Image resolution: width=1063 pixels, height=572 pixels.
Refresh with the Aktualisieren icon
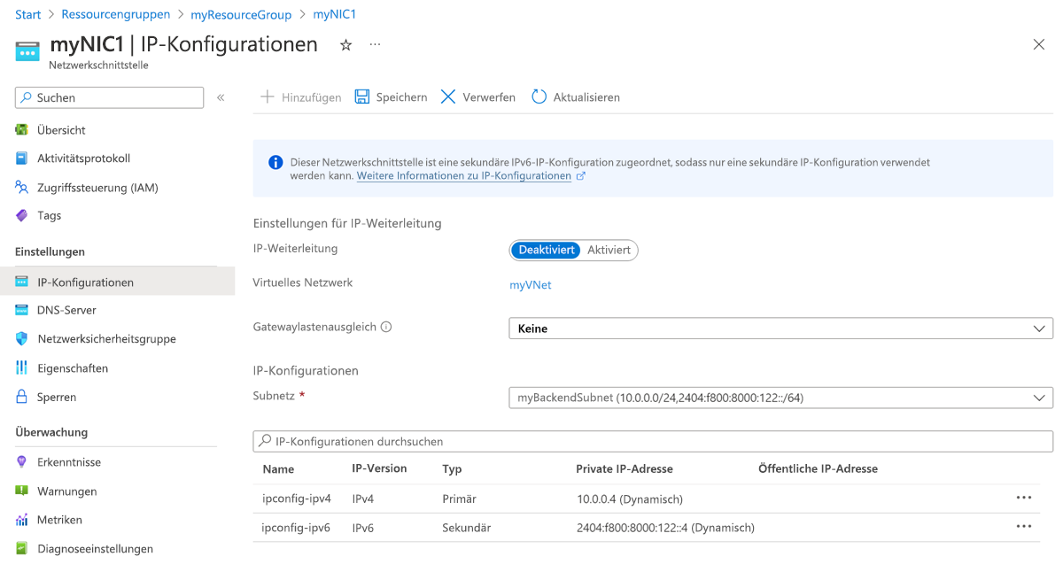[x=539, y=97]
